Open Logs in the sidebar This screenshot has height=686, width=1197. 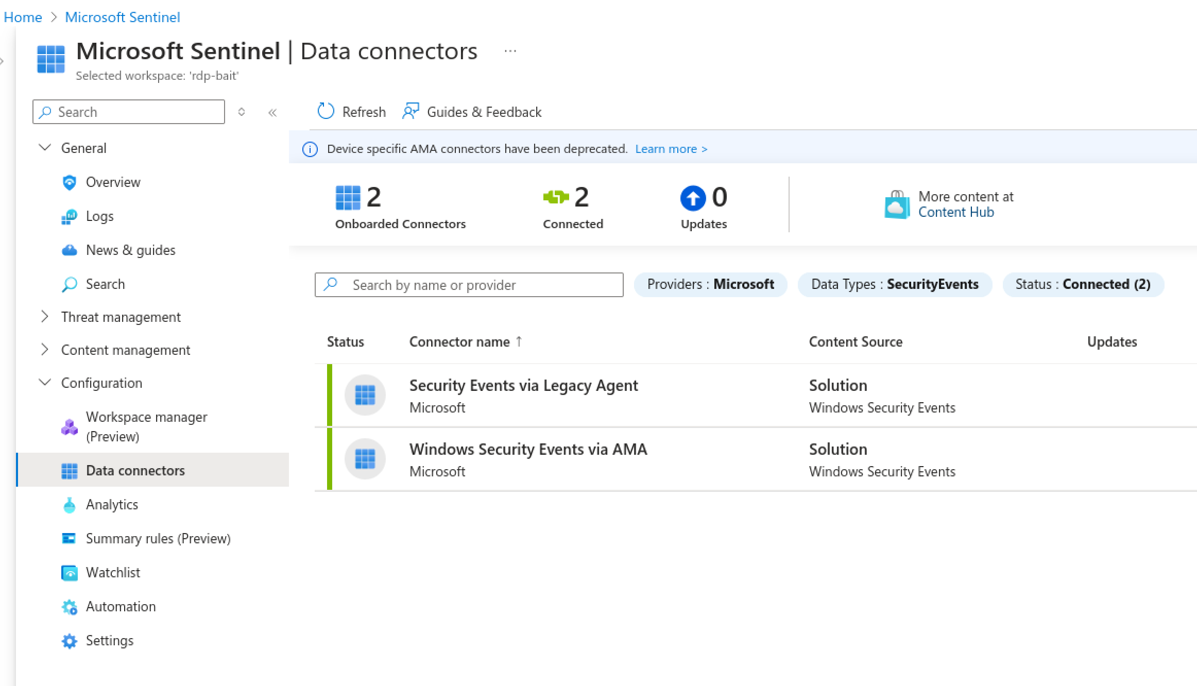pos(99,216)
